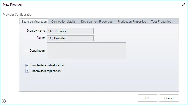Click inside the Description text area
This screenshot has width=188, height=105.
86,51
